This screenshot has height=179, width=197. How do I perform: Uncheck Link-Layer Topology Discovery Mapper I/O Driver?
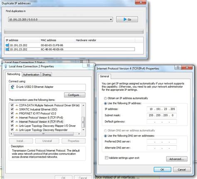click(12, 126)
